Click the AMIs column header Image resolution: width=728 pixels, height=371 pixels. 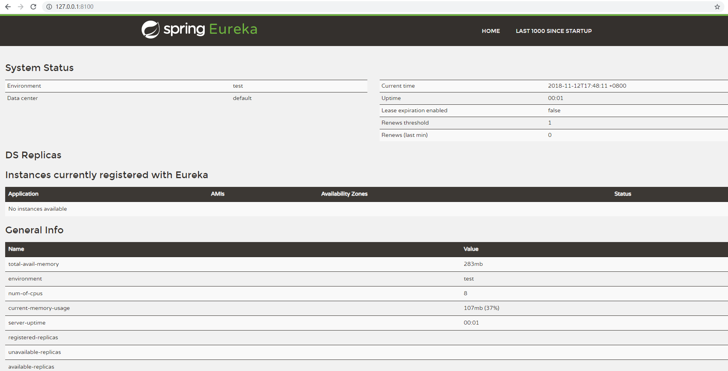tap(217, 194)
